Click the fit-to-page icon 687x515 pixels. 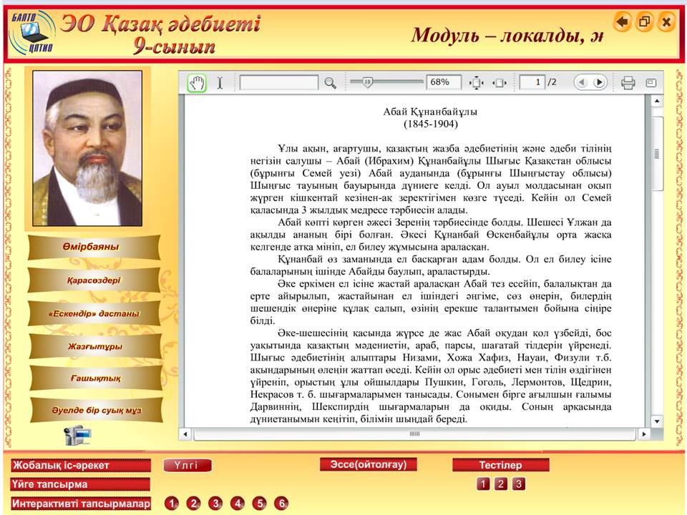(x=477, y=82)
